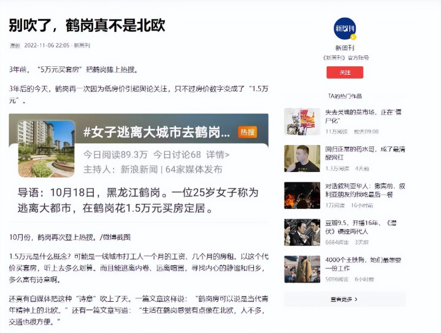441x333 pixels.
Task: Click the article title 别吹了，鹤岗真不是北欧
Action: point(87,26)
